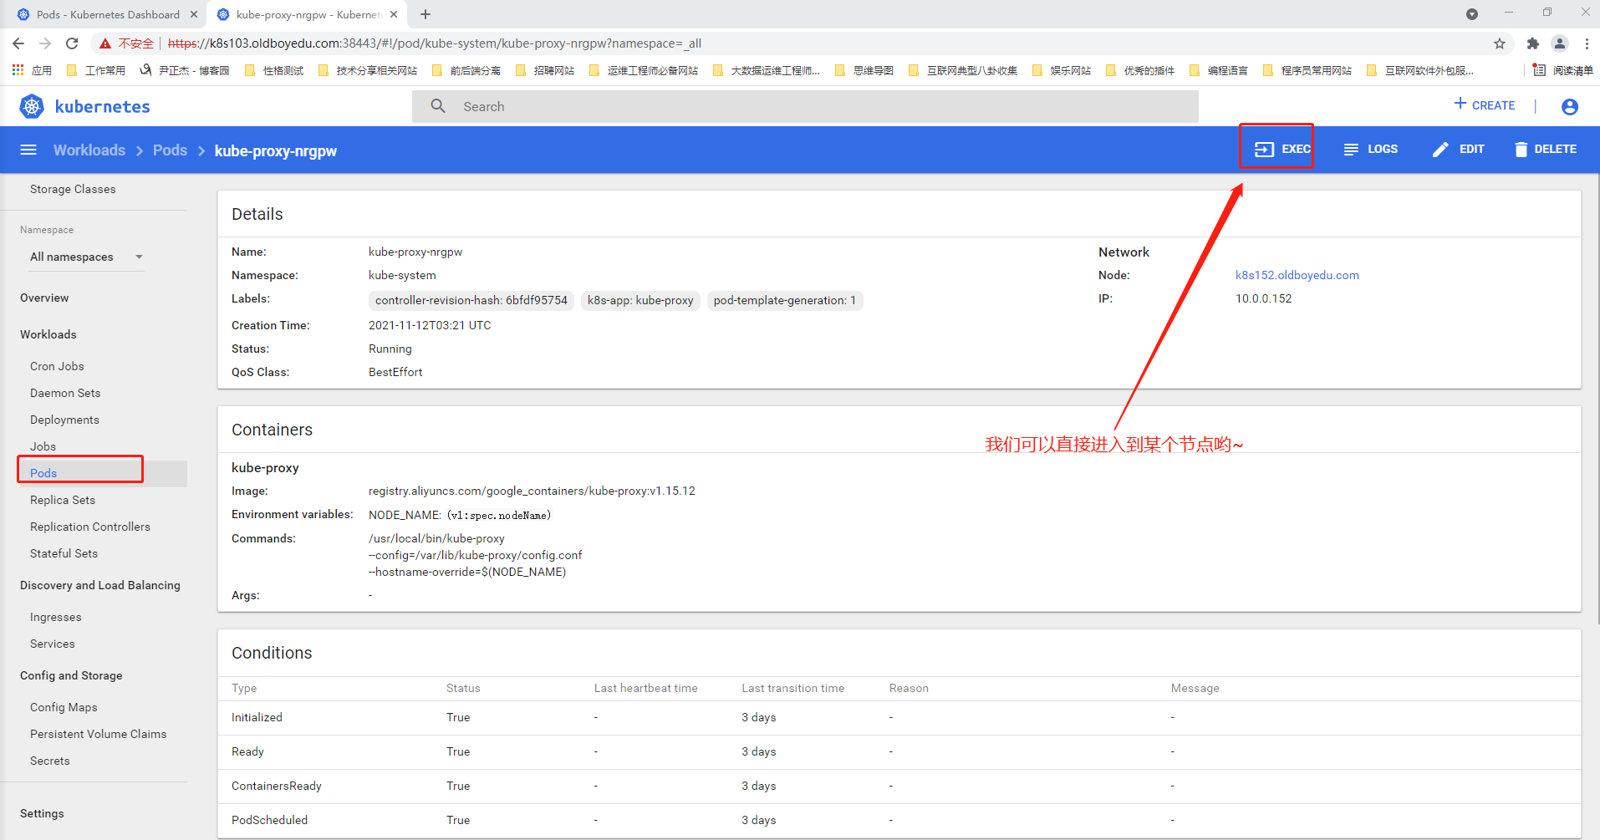The image size is (1600, 840).
Task: Click the CREATE button
Action: 1485,105
